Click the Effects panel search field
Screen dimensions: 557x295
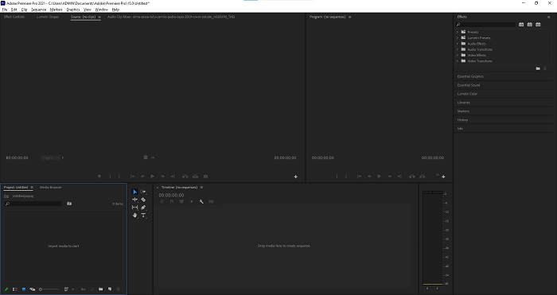click(x=485, y=25)
